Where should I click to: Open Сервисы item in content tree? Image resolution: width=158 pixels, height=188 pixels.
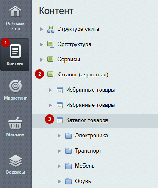(69, 60)
